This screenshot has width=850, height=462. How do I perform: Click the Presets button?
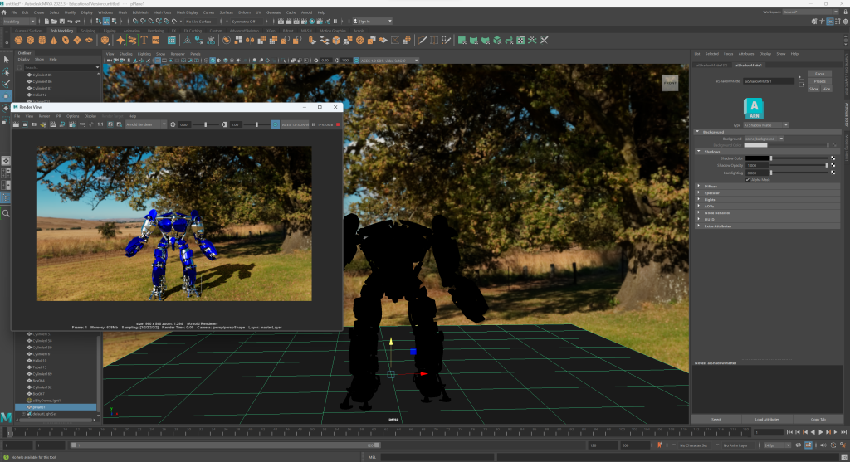819,81
